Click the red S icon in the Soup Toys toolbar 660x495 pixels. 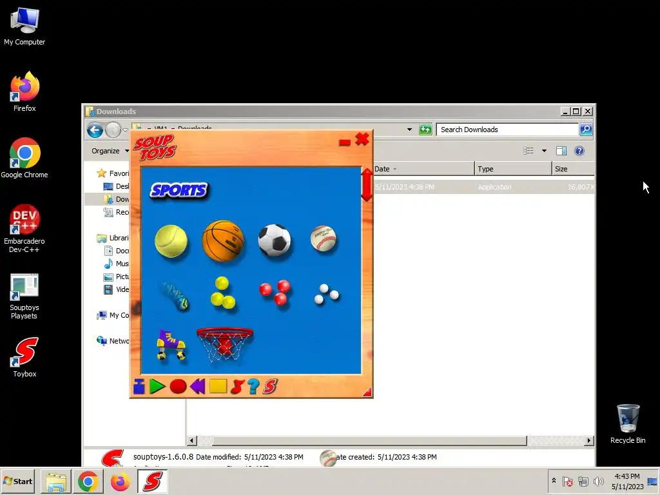270,387
